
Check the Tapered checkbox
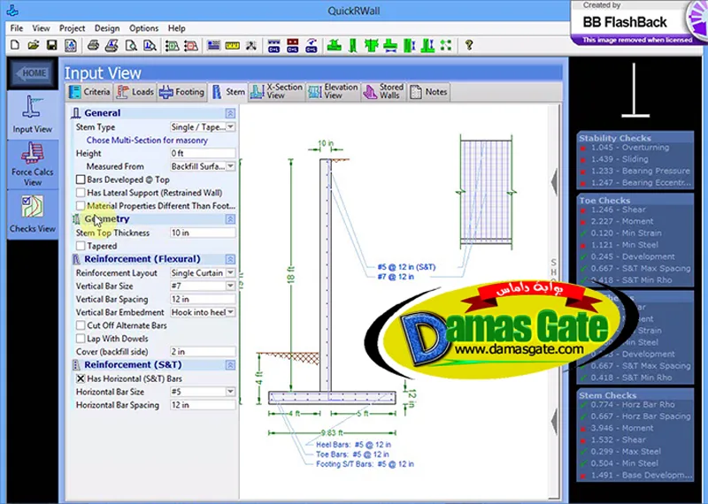point(81,246)
